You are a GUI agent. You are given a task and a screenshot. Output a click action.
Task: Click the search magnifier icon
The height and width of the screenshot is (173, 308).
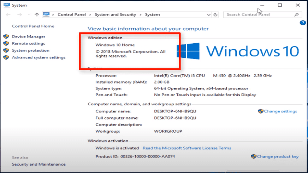[296, 14]
